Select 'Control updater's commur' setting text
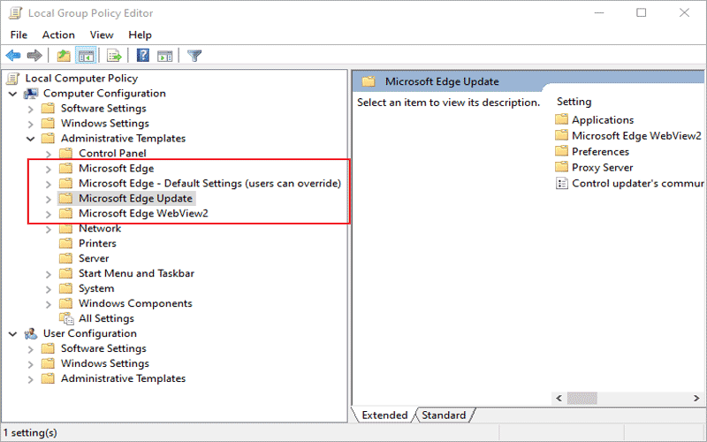Image resolution: width=707 pixels, height=442 pixels. click(637, 184)
